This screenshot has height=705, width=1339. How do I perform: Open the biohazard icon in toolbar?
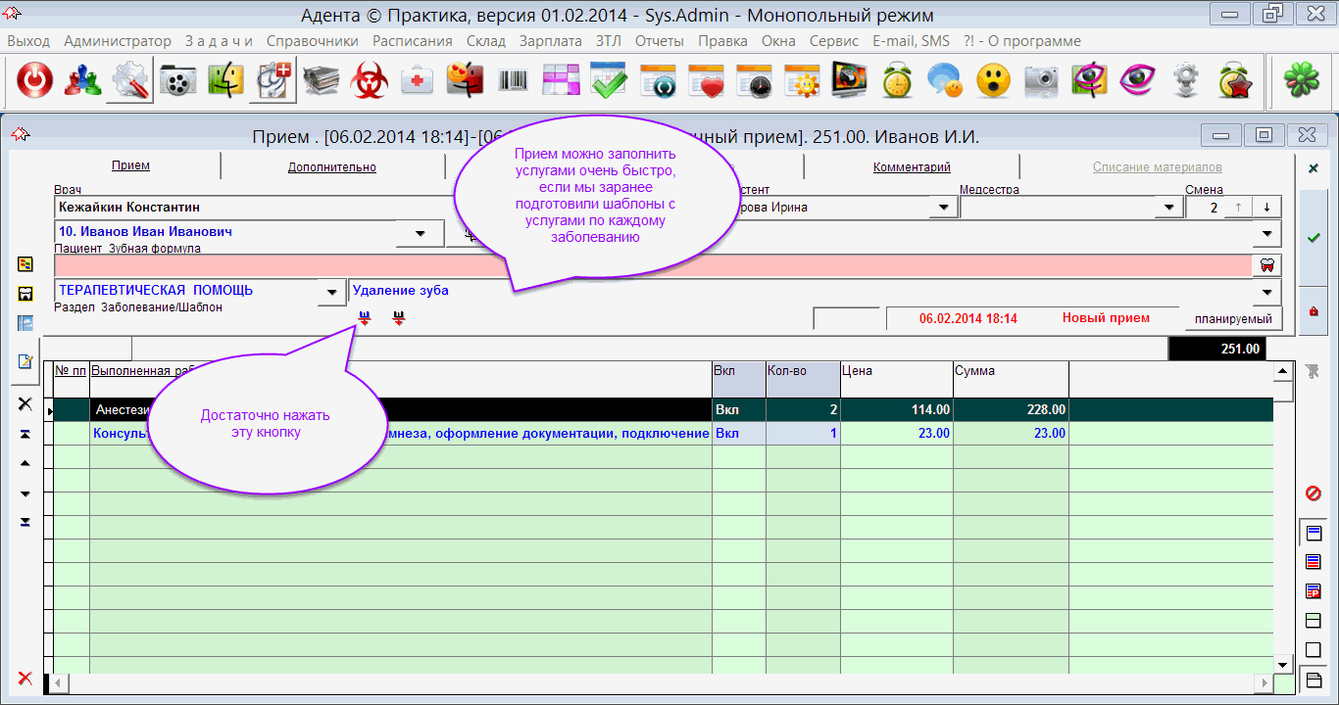[x=370, y=81]
